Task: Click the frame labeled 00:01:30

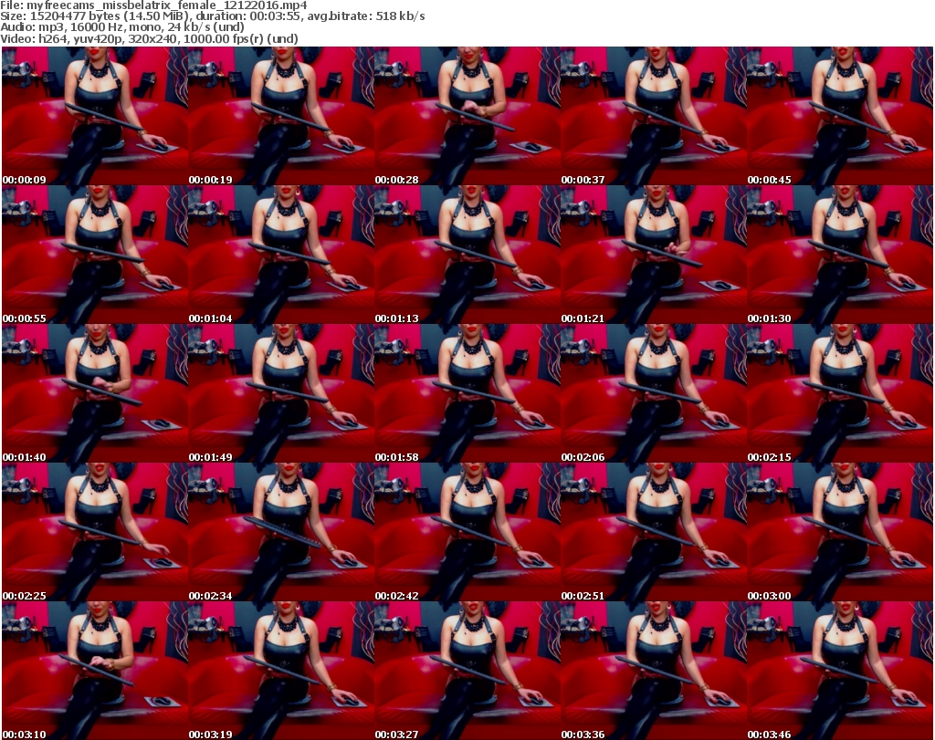Action: pyautogui.click(x=840, y=255)
